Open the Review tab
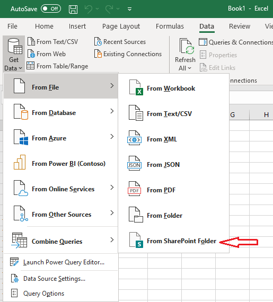273x302 pixels. pyautogui.click(x=240, y=26)
